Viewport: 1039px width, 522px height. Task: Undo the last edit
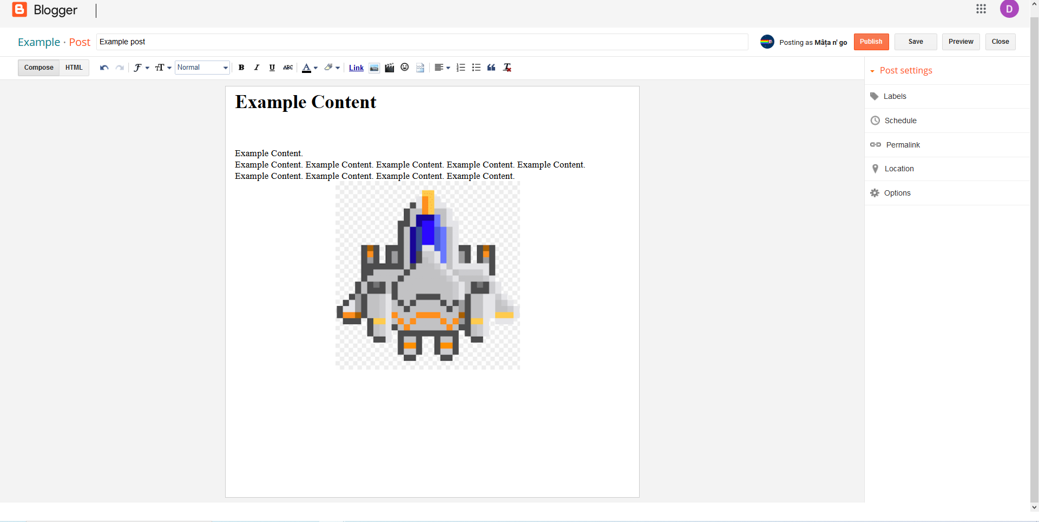coord(104,68)
